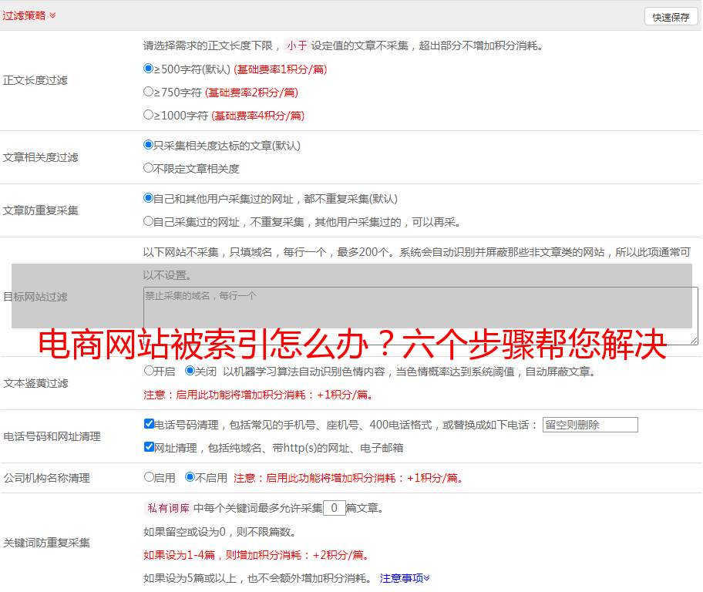Click the 禁止采集的域名 text area
Viewport: 703px width, 592px height.
pos(421,316)
